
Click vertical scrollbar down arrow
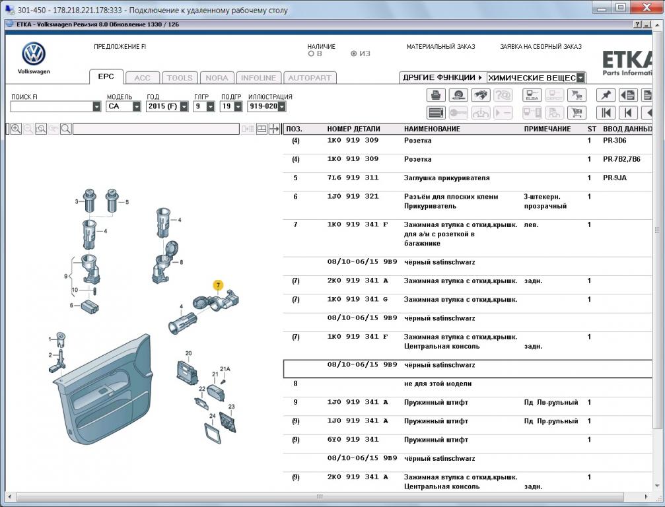click(x=657, y=486)
